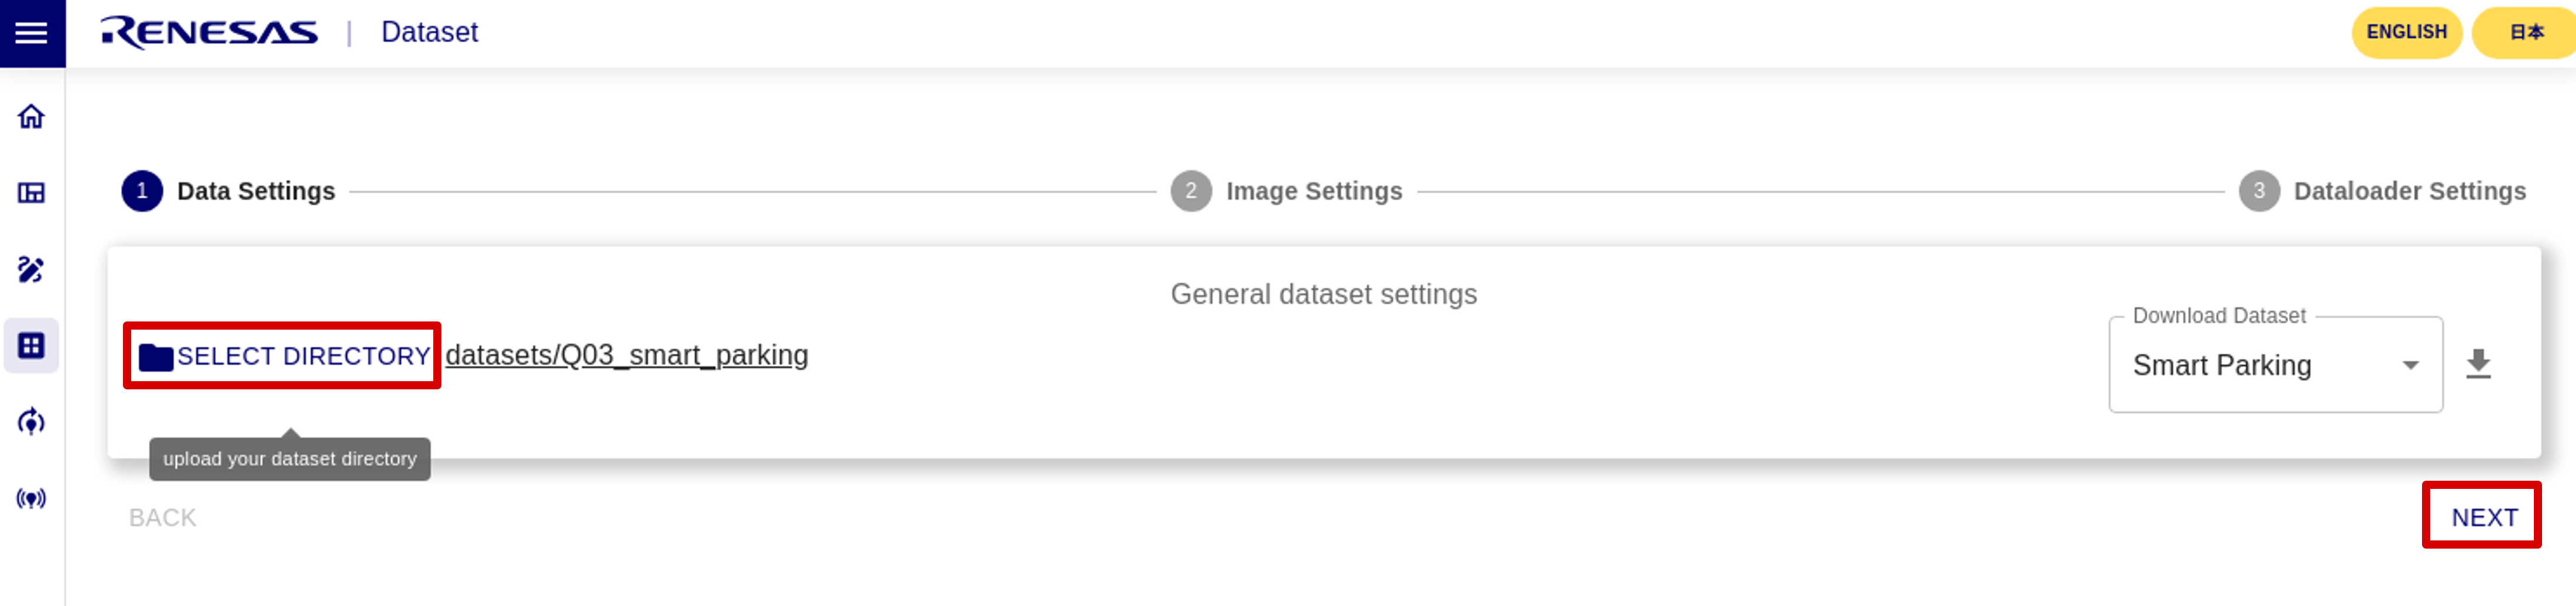
Task: Click the folder icon beside Select Directory
Action: pos(156,357)
